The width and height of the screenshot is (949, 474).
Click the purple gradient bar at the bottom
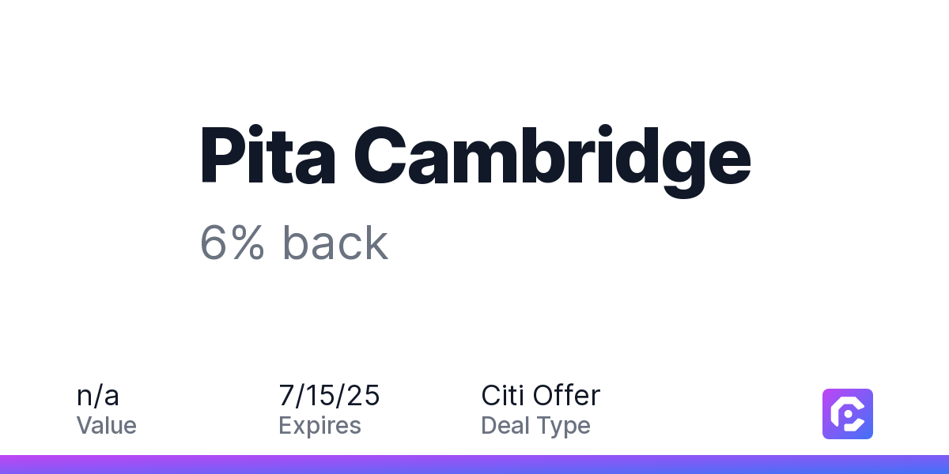(475, 465)
